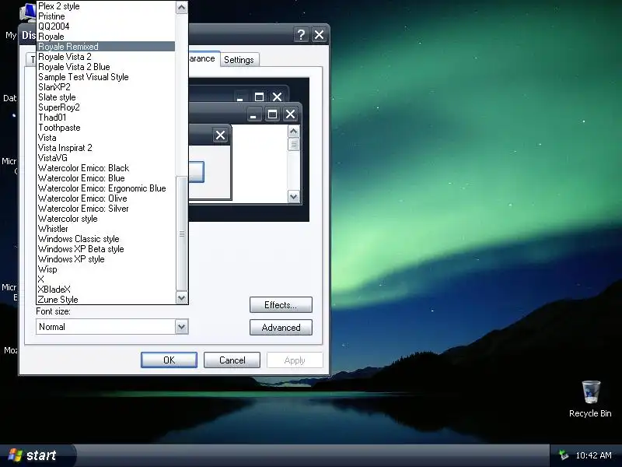Select Vista Inspirat 2
This screenshot has width=622, height=467.
pyautogui.click(x=106, y=148)
